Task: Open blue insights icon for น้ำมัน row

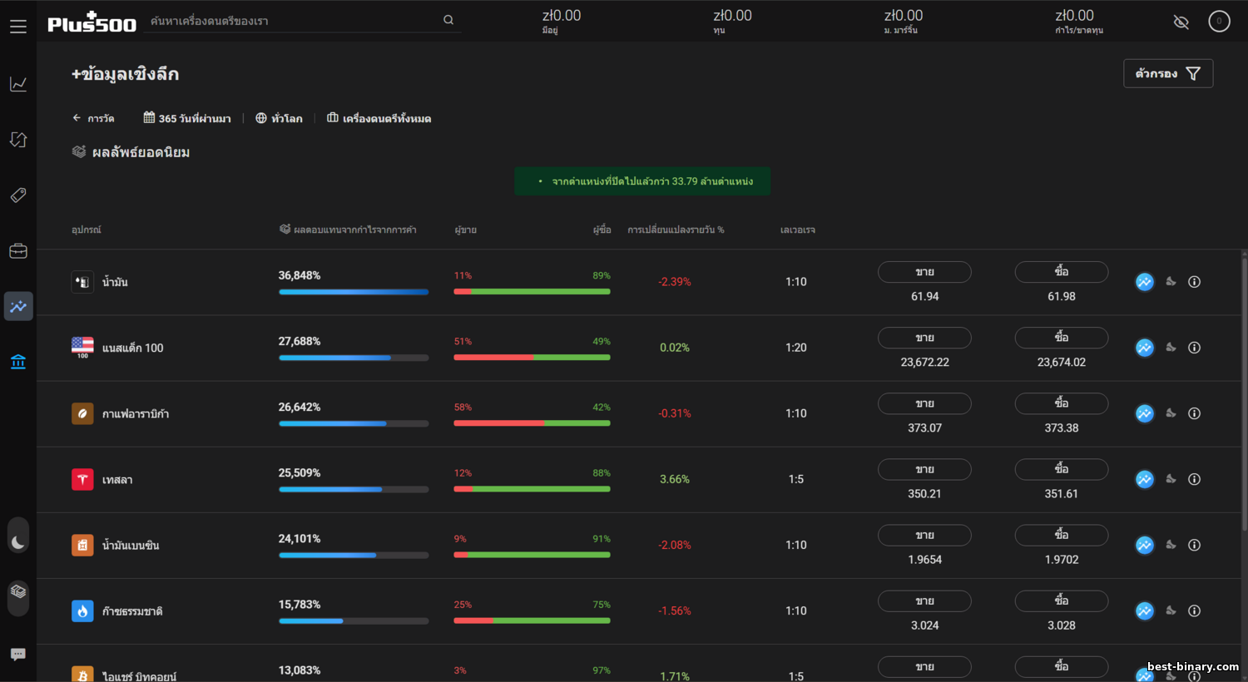Action: (x=1145, y=282)
